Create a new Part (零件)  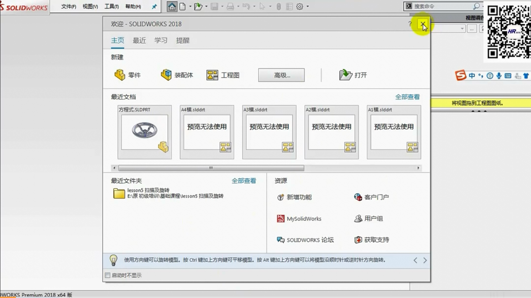[x=128, y=75]
